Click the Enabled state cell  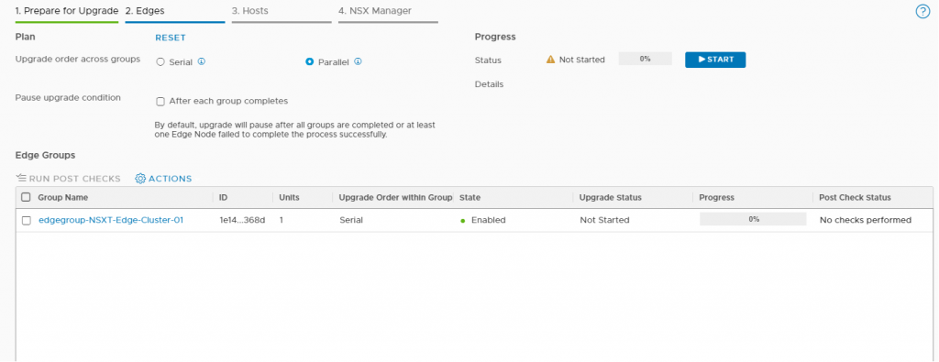coord(483,220)
